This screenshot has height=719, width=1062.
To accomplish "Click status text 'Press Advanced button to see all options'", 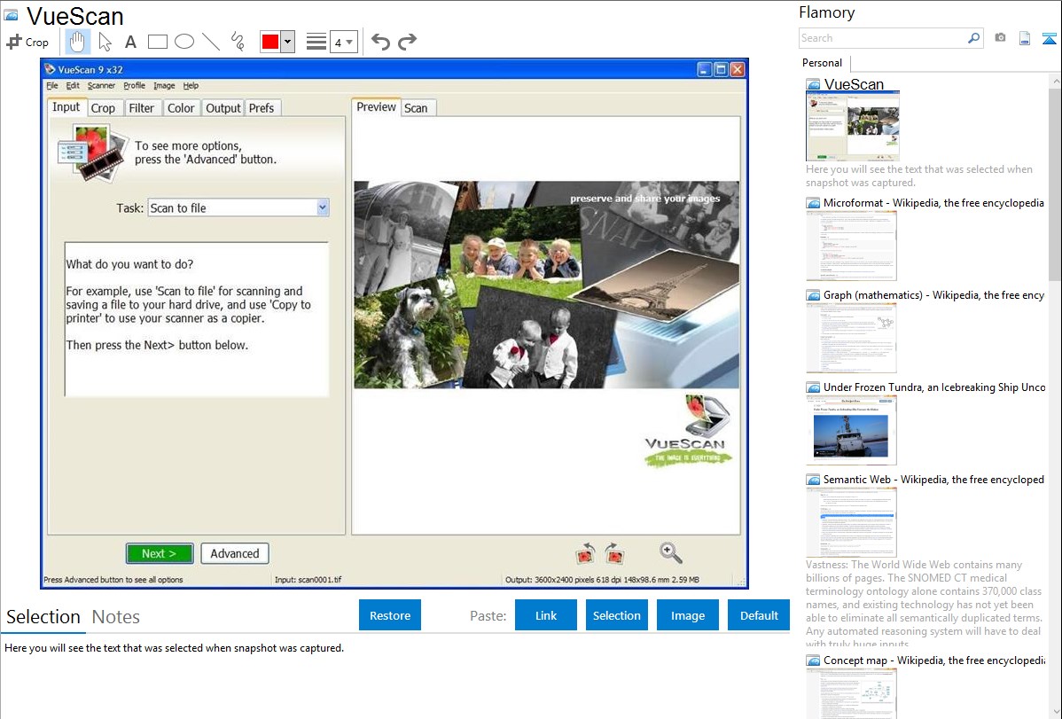I will click(x=113, y=580).
